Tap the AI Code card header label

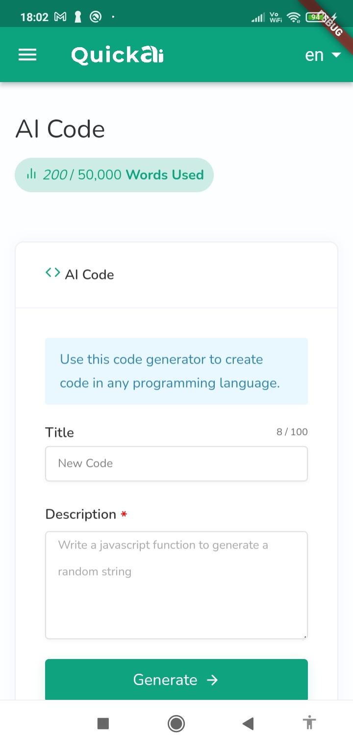pyautogui.click(x=89, y=274)
